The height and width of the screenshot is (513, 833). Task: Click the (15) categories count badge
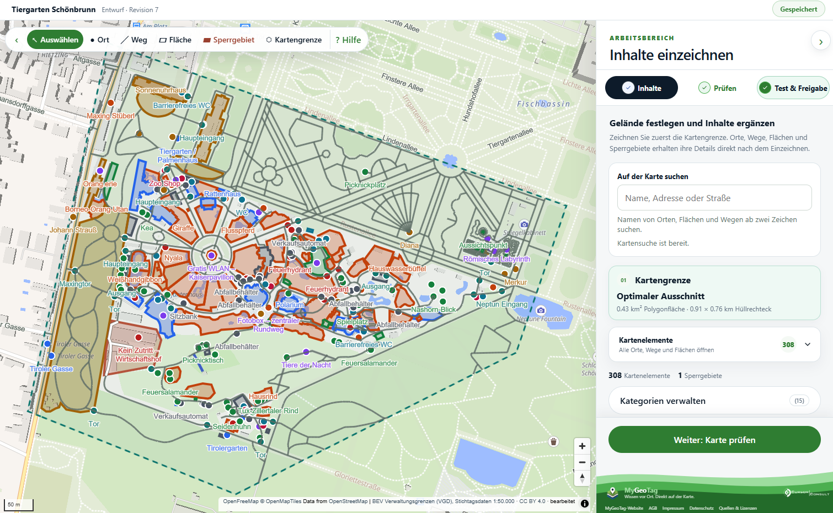[x=799, y=401]
